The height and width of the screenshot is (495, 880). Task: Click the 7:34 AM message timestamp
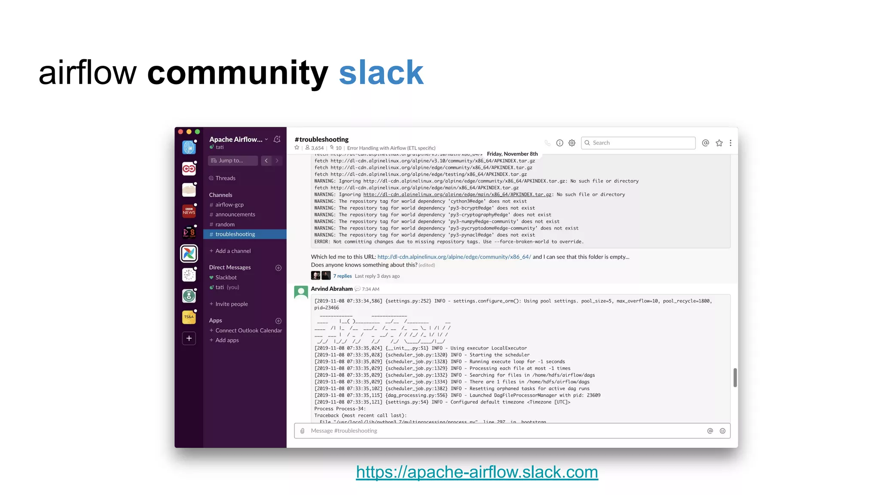point(370,289)
